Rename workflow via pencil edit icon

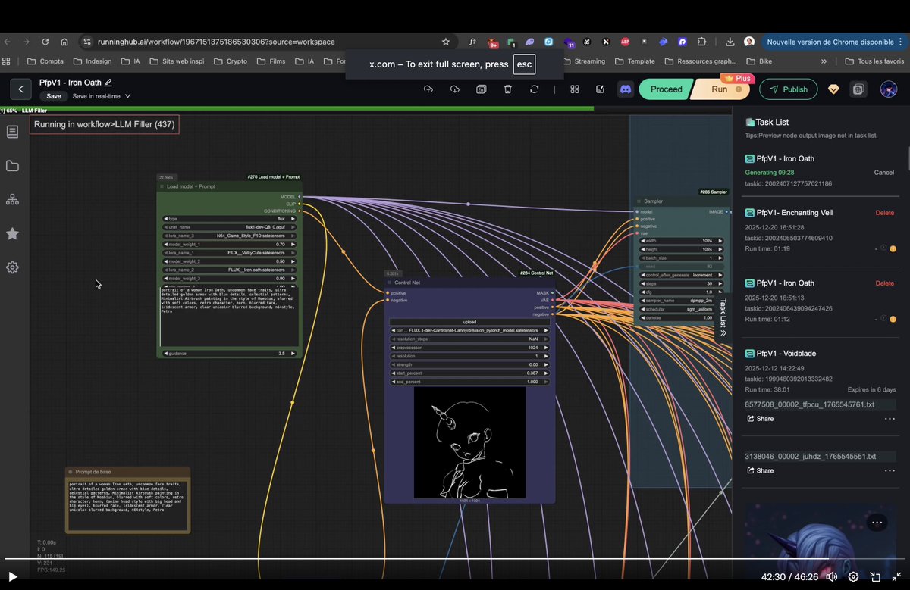coord(108,83)
